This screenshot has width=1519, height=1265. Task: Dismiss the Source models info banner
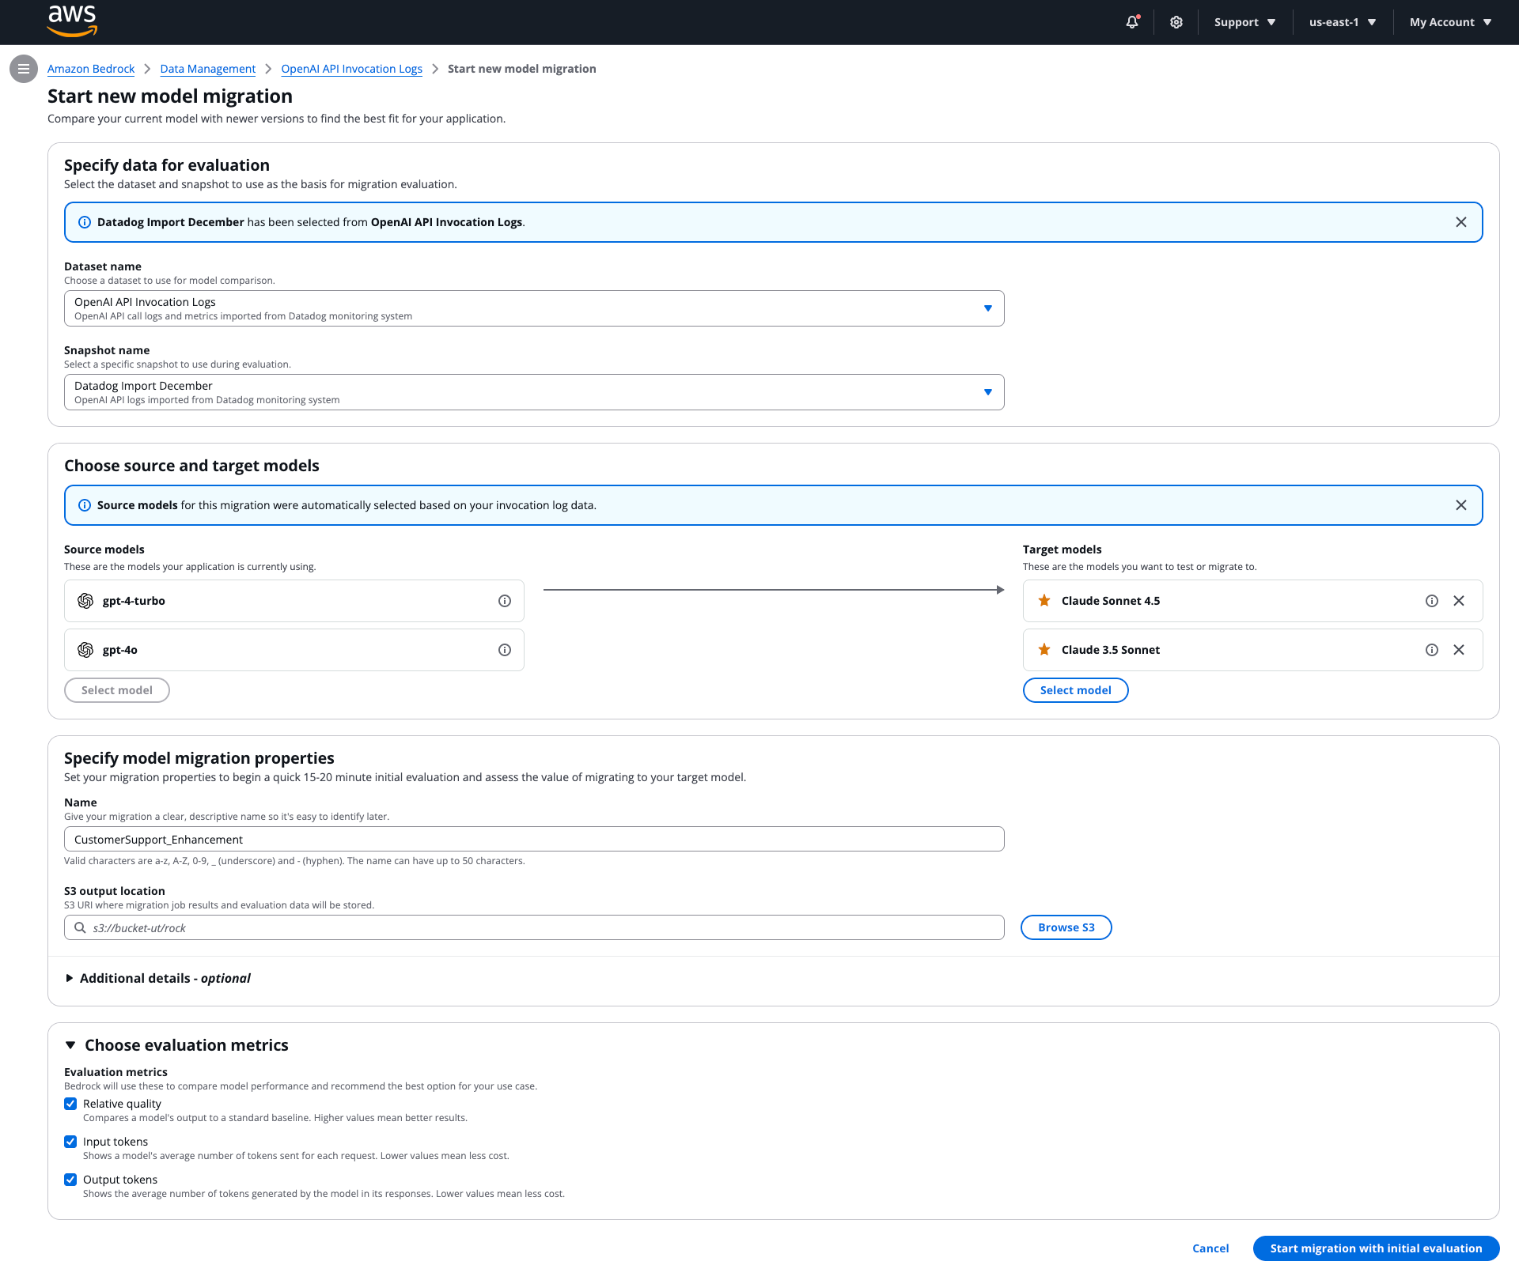tap(1461, 505)
